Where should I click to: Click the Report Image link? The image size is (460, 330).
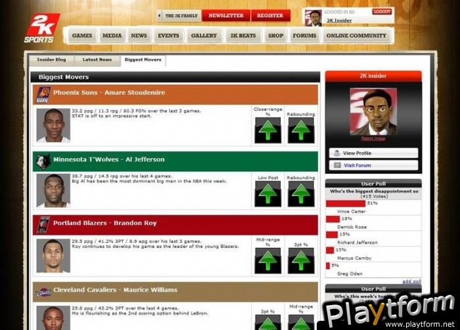coord(373,138)
